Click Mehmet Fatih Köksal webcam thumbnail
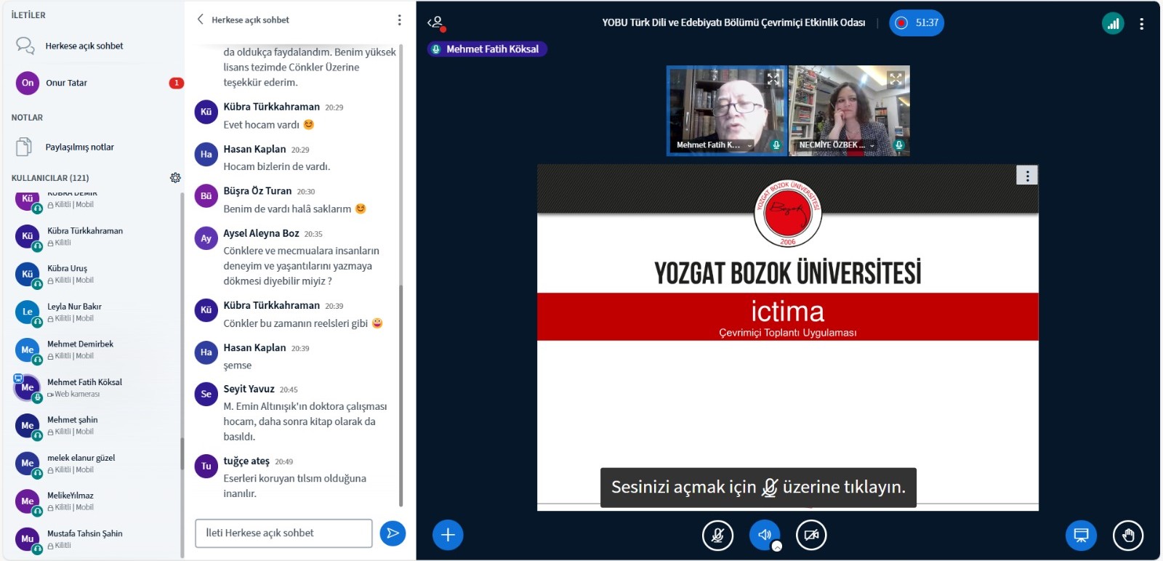 tap(727, 110)
